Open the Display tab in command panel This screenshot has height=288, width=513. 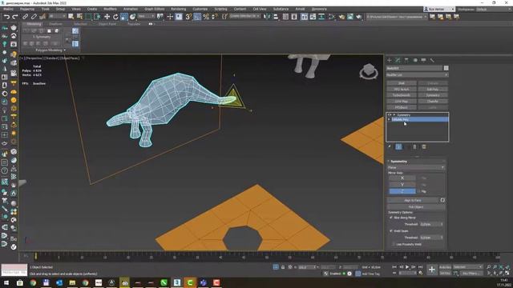point(423,60)
